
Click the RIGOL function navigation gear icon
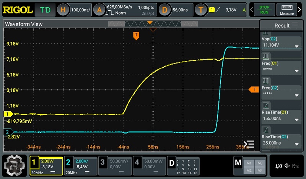tap(14, 166)
